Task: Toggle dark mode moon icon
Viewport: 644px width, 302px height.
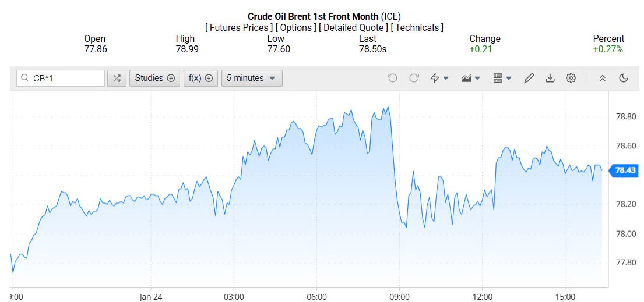Action: [624, 78]
